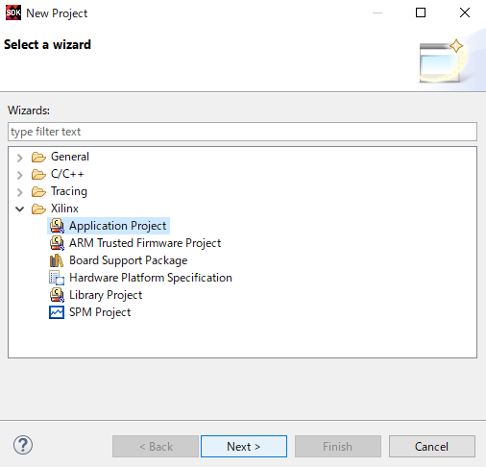The image size is (486, 467).
Task: Expand the Tracing category arrow
Action: [x=20, y=192]
